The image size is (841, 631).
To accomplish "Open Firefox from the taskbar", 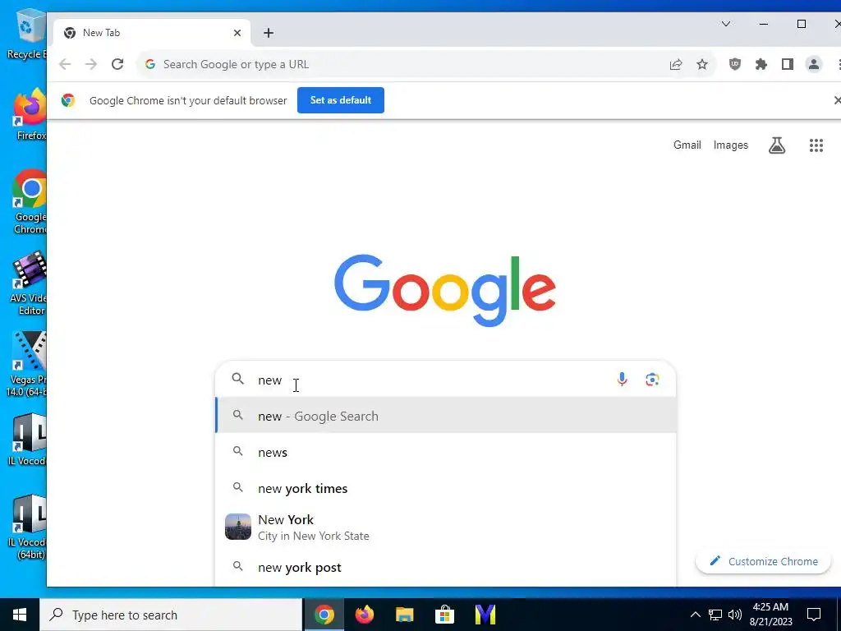I will pyautogui.click(x=364, y=615).
